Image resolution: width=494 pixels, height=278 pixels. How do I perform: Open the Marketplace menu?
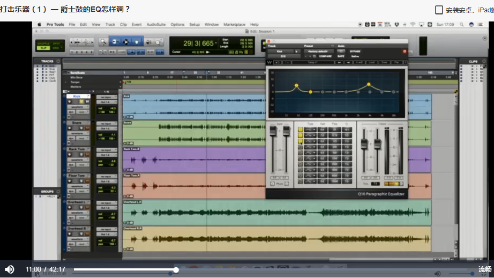(234, 24)
